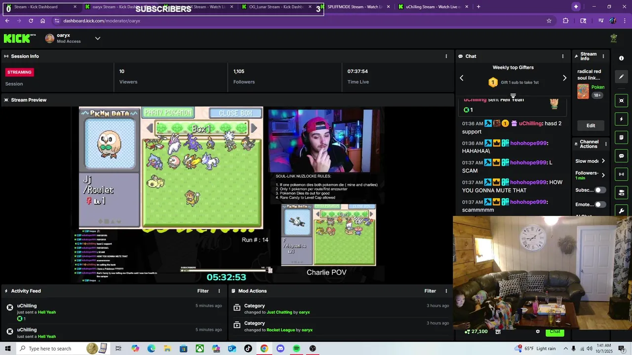Switch to Stream - Kick Dashboard tab
Viewport: 632px width, 355px height.
(x=40, y=7)
